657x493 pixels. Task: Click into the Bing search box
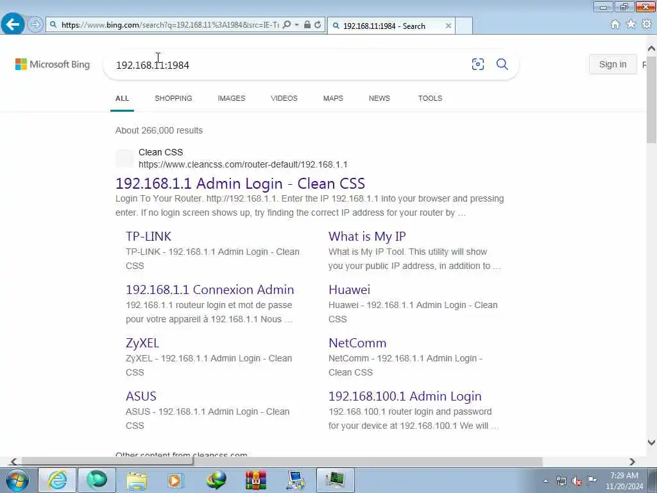[x=289, y=65]
